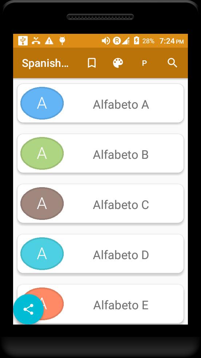Tap the P toolbar button
Image resolution: width=201 pixels, height=358 pixels.
144,63
